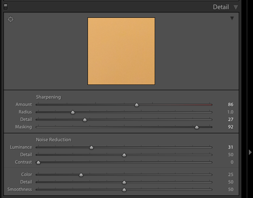Click the Amount value field 86

[x=231, y=104]
